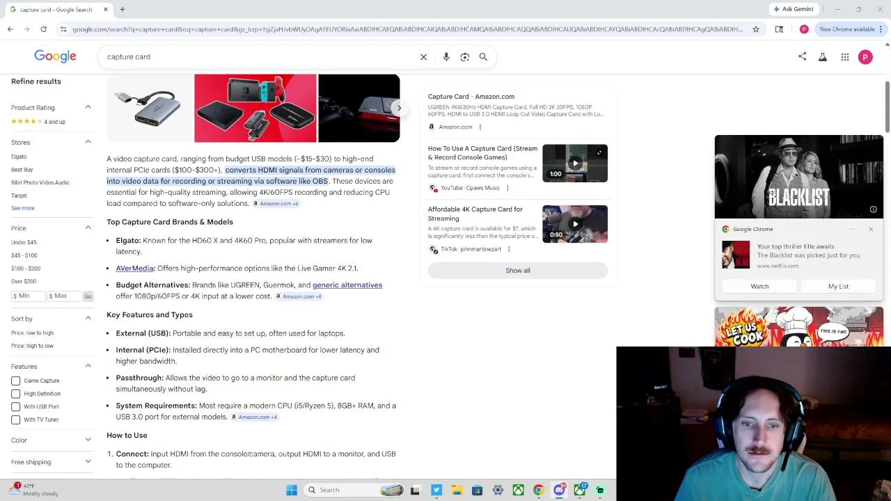Screen dimensions: 891x501
Task: Collapse the Product Rating section
Action: pos(88,107)
